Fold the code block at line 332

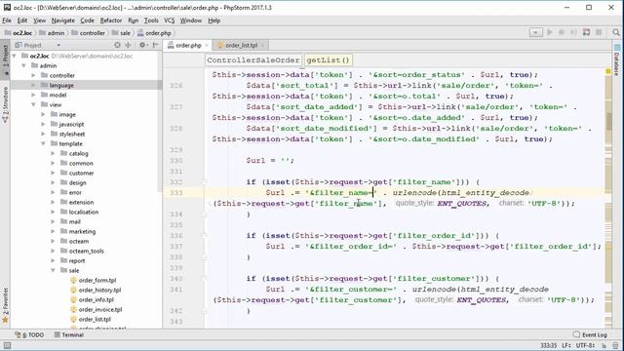[x=205, y=182]
